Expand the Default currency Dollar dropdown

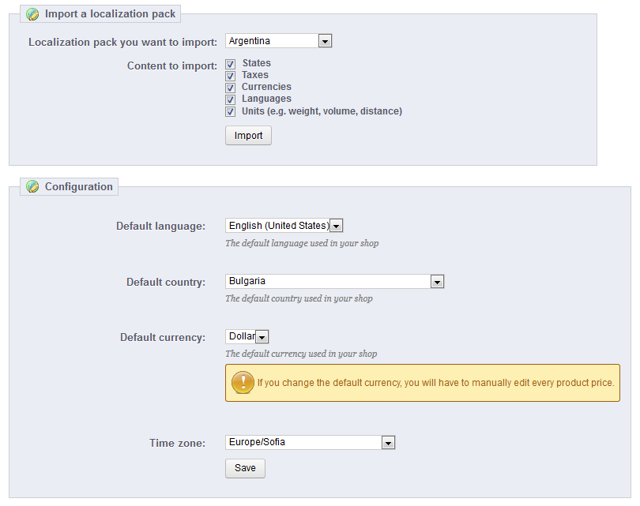(x=247, y=336)
